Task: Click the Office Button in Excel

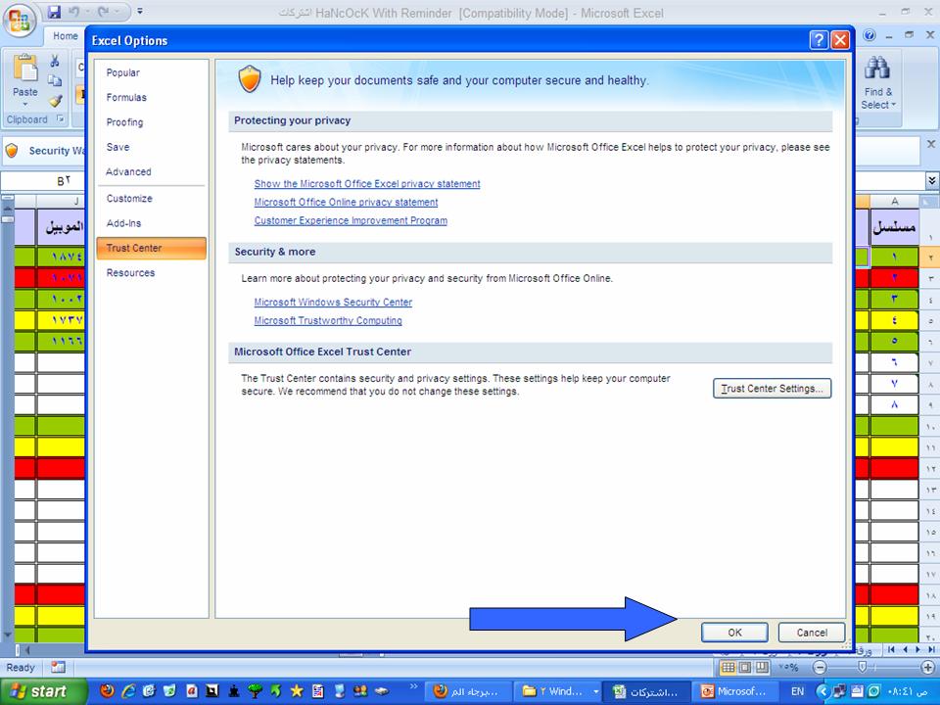Action: (x=20, y=21)
